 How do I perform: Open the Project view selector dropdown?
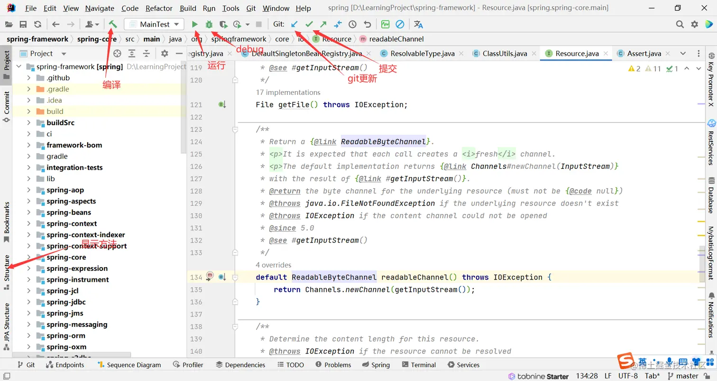64,54
